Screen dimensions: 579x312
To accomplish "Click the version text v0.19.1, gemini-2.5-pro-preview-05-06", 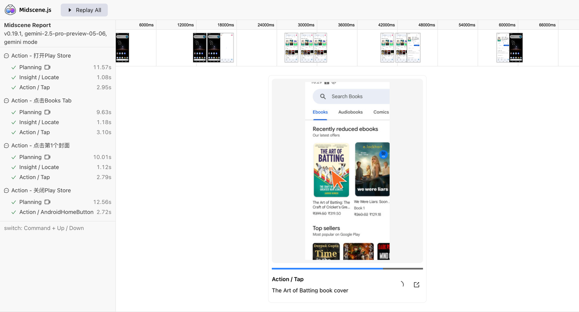I will pos(56,33).
